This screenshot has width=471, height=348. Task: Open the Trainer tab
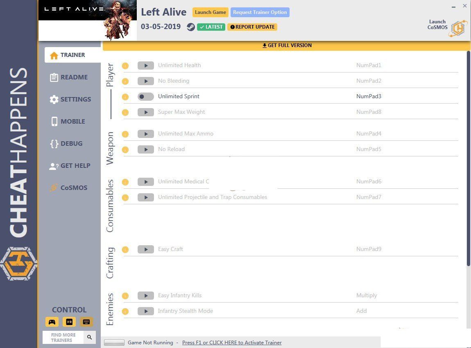[72, 55]
